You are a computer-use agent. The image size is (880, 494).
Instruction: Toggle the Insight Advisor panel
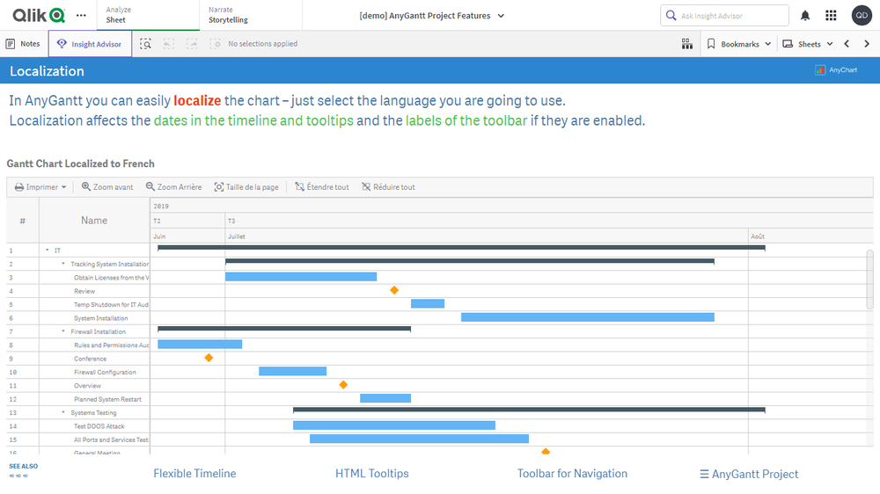(90, 44)
